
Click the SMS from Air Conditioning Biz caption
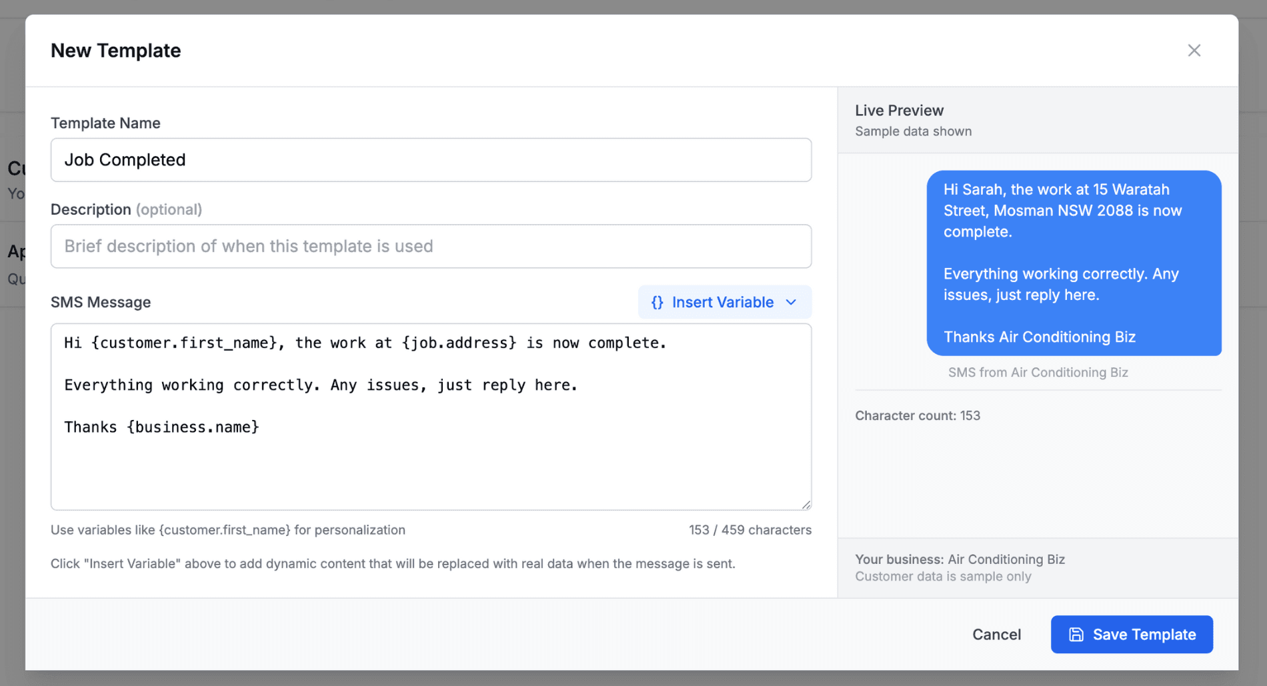pyautogui.click(x=1038, y=372)
